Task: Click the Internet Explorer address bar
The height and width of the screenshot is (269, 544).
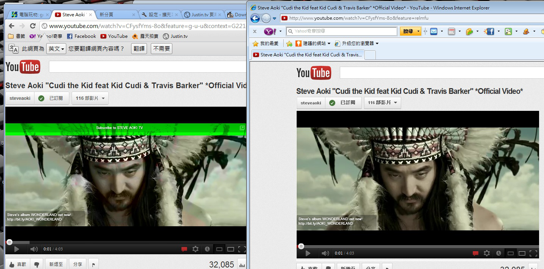Action: click(x=411, y=18)
